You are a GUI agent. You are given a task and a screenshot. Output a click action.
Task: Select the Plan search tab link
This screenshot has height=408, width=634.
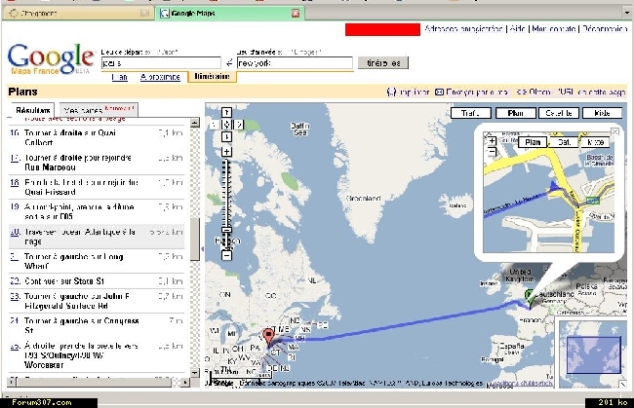[119, 77]
